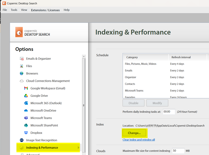The image size is (209, 155).
Task: Click the Gmail M icon
Action: (x=26, y=88)
